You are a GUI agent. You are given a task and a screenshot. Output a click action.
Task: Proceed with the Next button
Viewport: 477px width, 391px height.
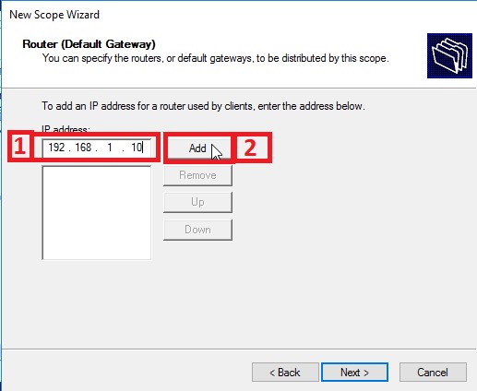(354, 373)
